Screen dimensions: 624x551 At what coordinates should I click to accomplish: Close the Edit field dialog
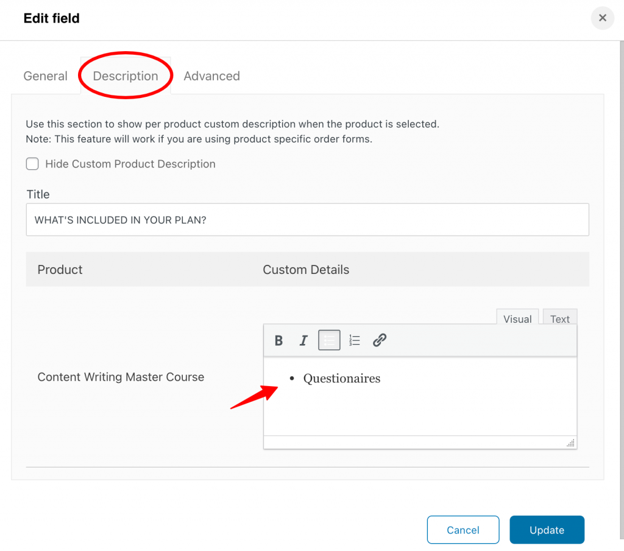click(x=602, y=18)
